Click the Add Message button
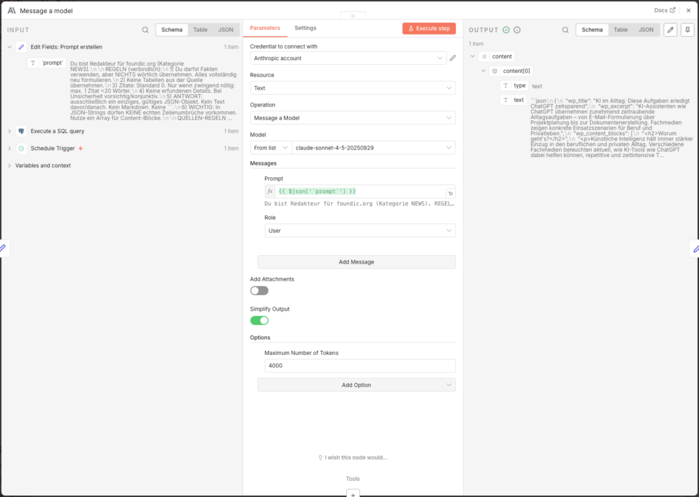Viewport: 699px width, 497px height. point(356,262)
